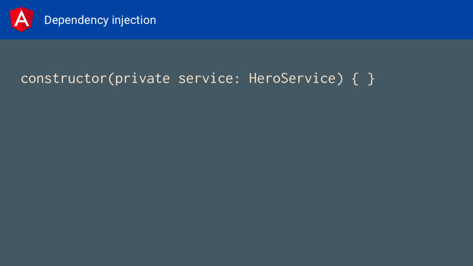Click the empty gray slide body
Viewport: 473px width, 266px height.
coord(236,175)
